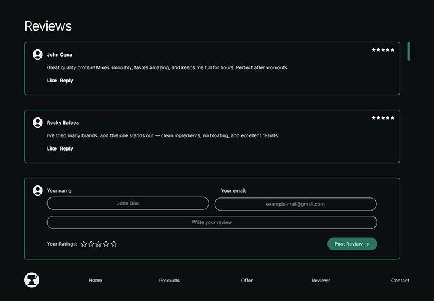Reply to John Cena's review
Screen dimensions: 434x301
pos(66,81)
